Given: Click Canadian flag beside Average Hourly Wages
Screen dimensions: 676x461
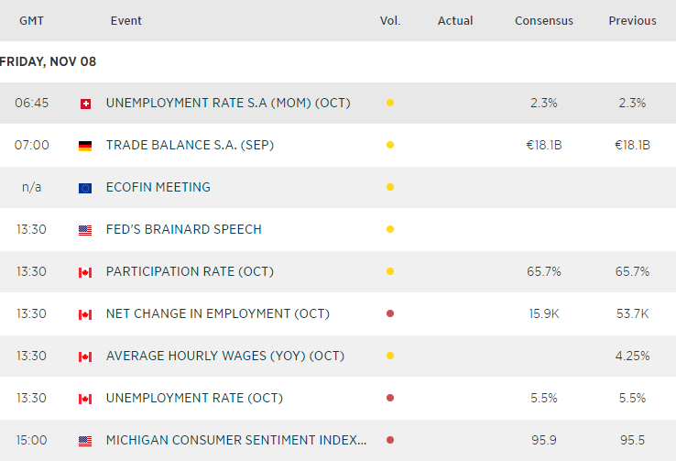Looking at the screenshot, I should point(85,357).
